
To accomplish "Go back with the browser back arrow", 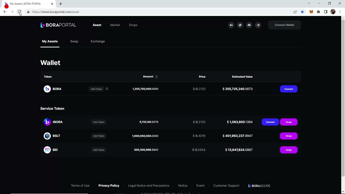I will 5,12.
